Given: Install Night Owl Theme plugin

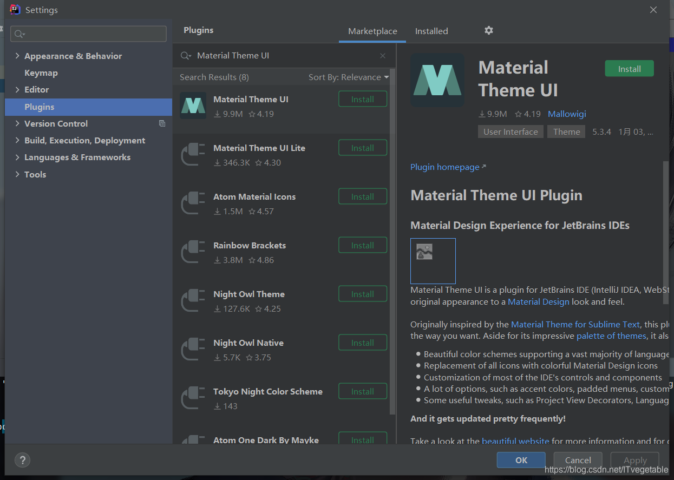Looking at the screenshot, I should pyautogui.click(x=363, y=294).
